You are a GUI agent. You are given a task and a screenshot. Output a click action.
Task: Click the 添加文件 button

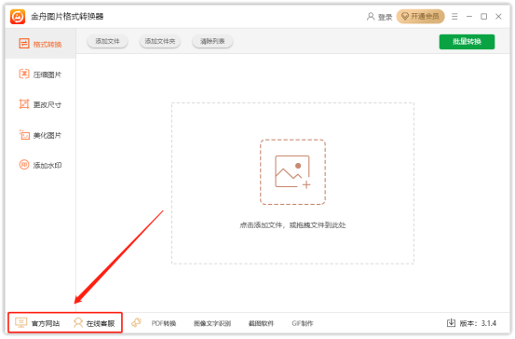(107, 41)
